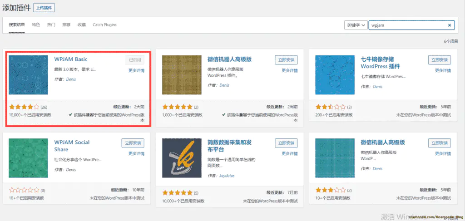Install 简数数据采集和发布平台 plugin
Viewport: 465px width, 221px height.
pos(286,143)
